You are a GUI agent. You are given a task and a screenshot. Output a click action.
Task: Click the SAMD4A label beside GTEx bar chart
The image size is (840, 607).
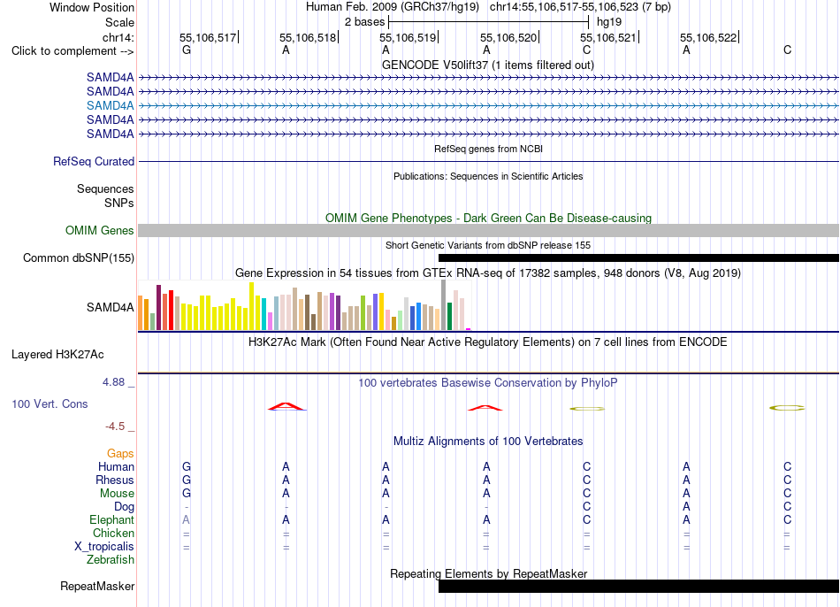pyautogui.click(x=111, y=307)
